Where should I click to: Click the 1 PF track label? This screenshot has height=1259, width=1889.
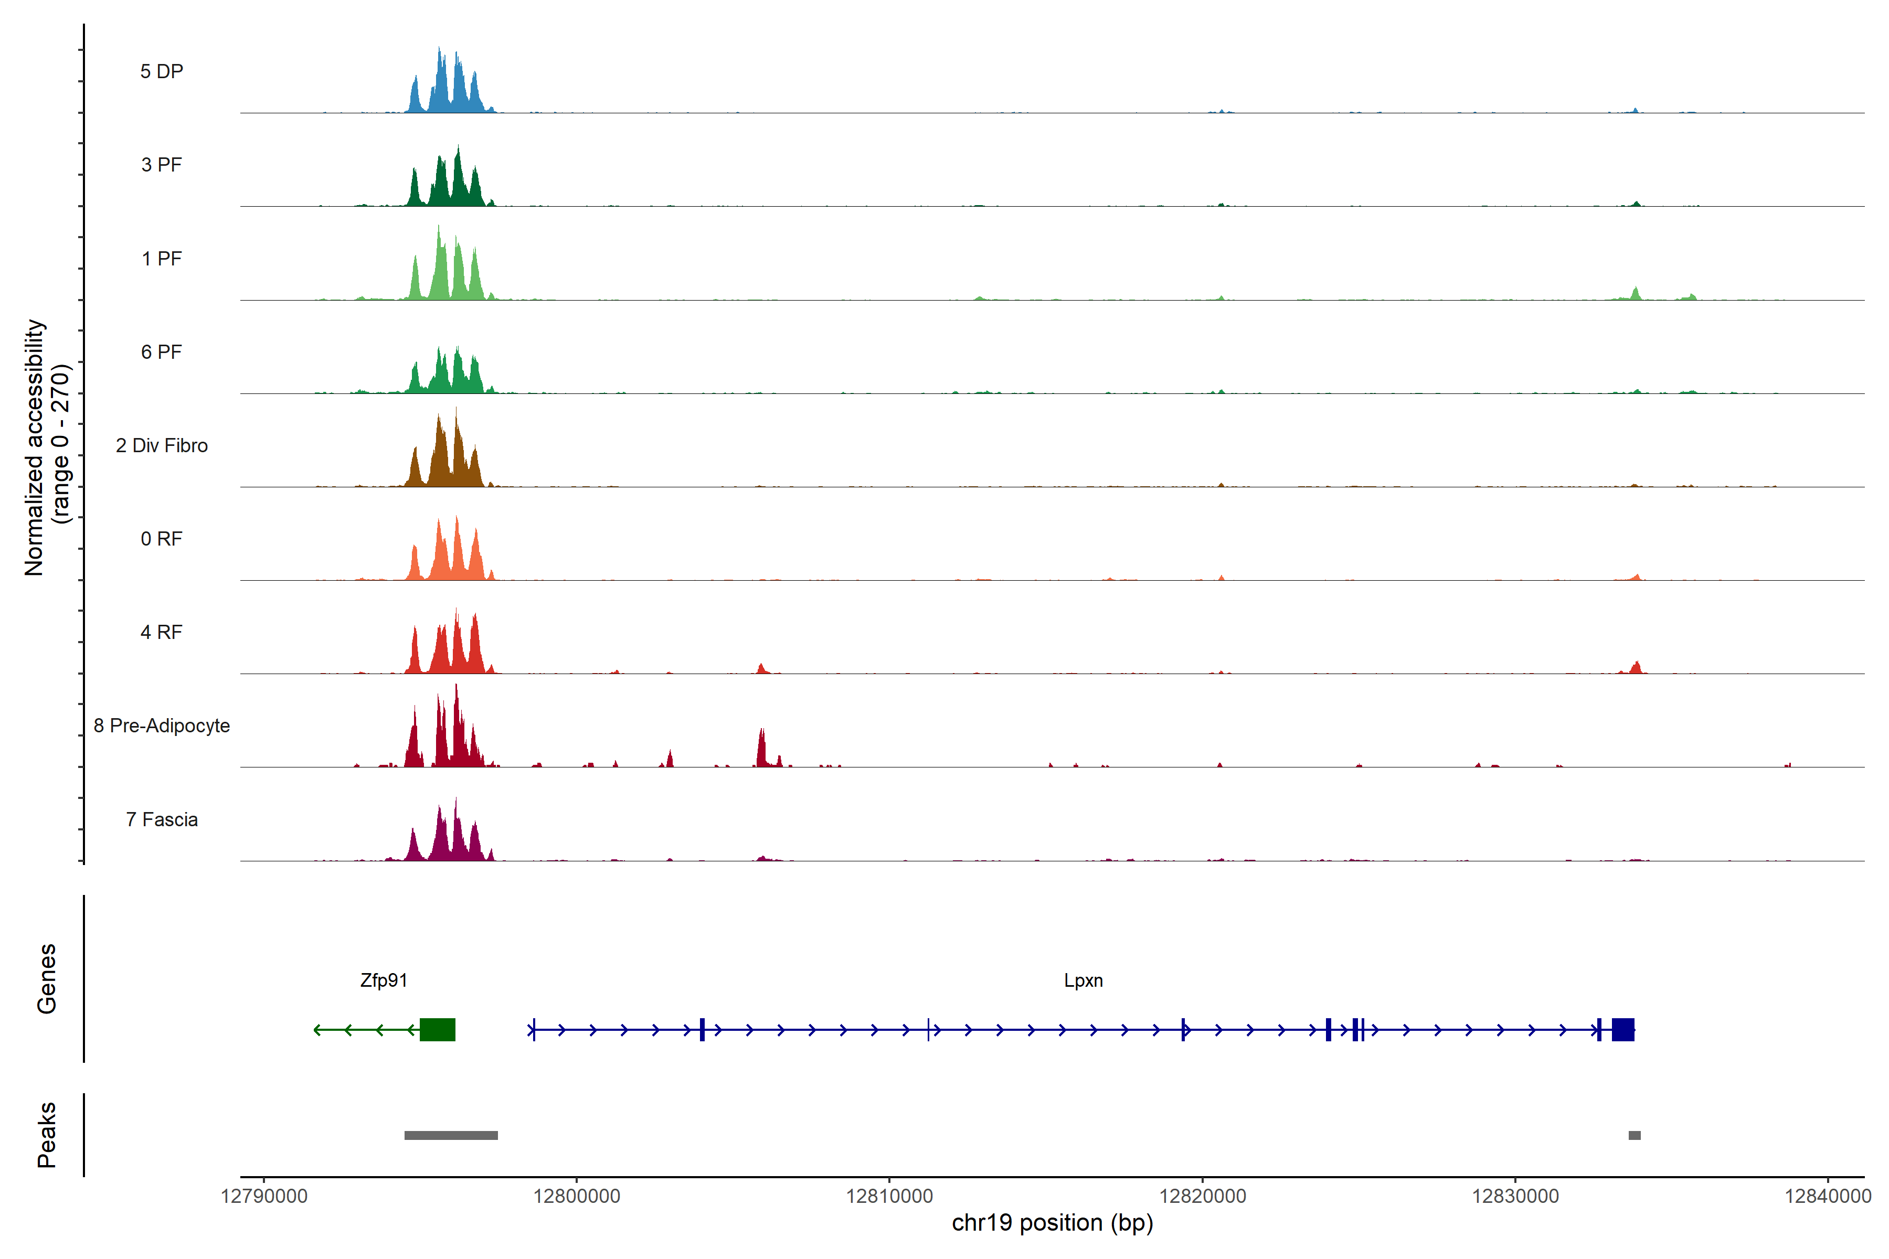[162, 259]
